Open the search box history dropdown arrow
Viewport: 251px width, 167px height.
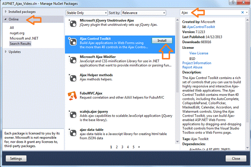point(247,12)
